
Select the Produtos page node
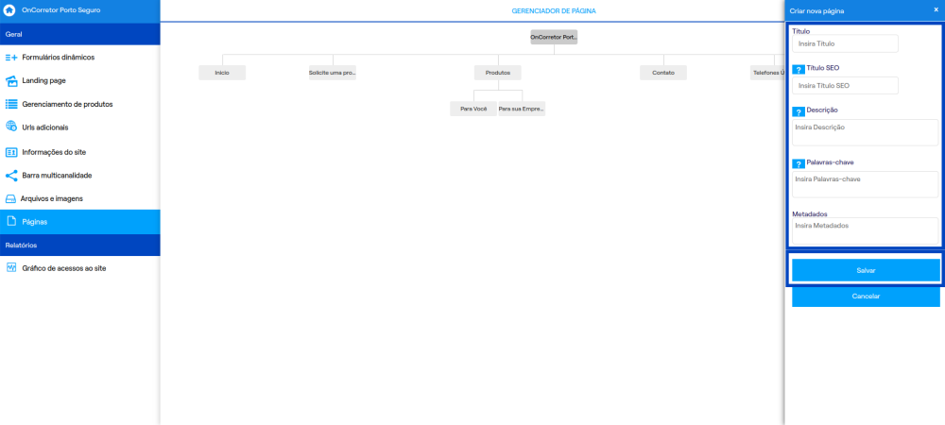point(497,73)
